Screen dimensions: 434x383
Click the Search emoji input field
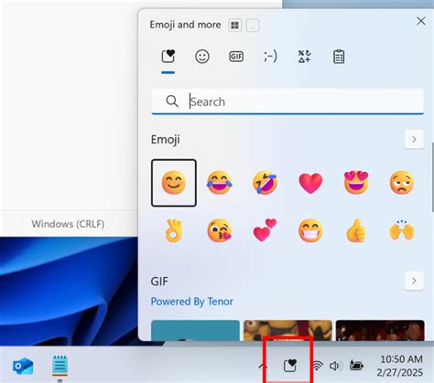click(288, 101)
